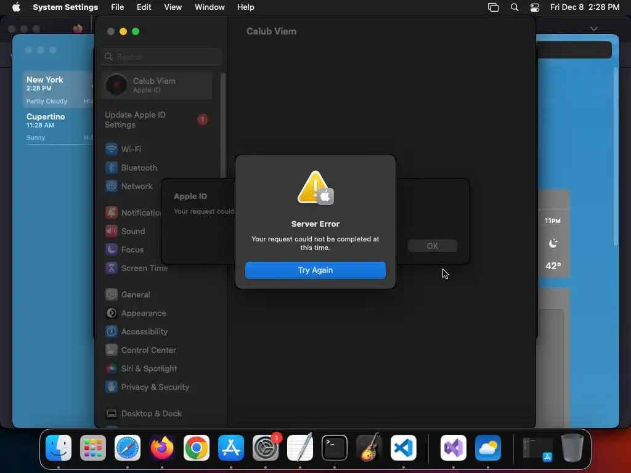
Task: Launch Google Chrome from the Dock
Action: (197, 448)
